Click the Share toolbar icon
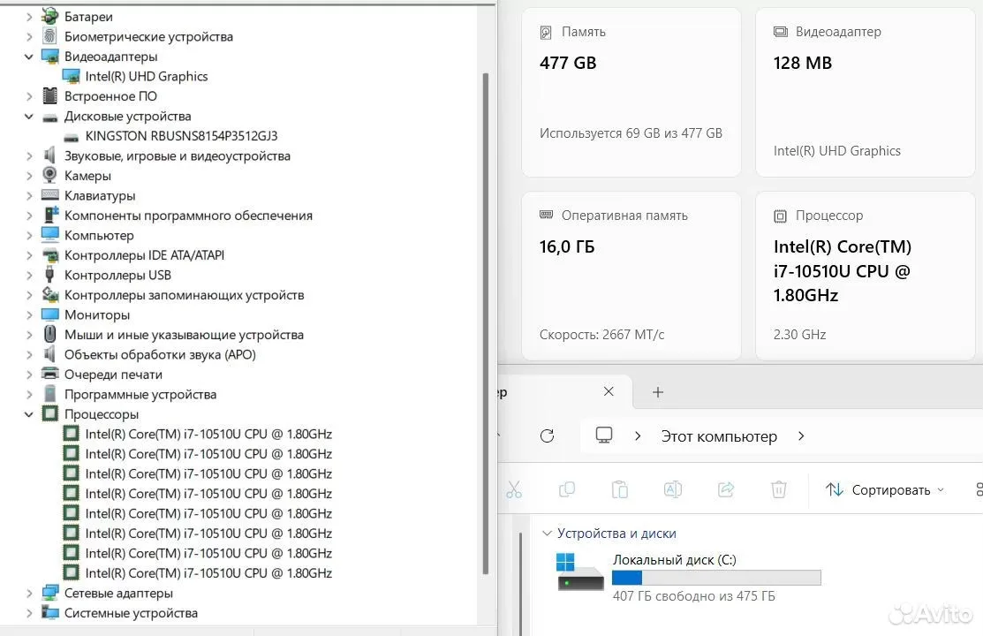Image resolution: width=983 pixels, height=636 pixels. [x=726, y=489]
